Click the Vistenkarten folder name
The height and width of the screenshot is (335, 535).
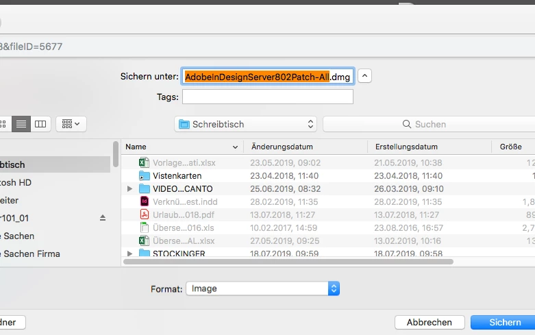(177, 175)
